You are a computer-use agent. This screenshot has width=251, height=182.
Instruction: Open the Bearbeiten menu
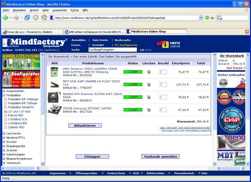tap(19, 10)
